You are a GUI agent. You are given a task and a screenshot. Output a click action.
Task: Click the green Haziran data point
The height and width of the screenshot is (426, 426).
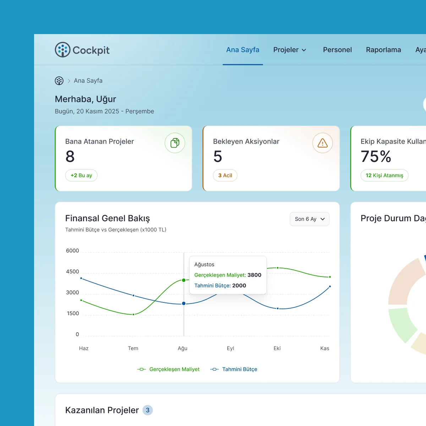(x=81, y=300)
